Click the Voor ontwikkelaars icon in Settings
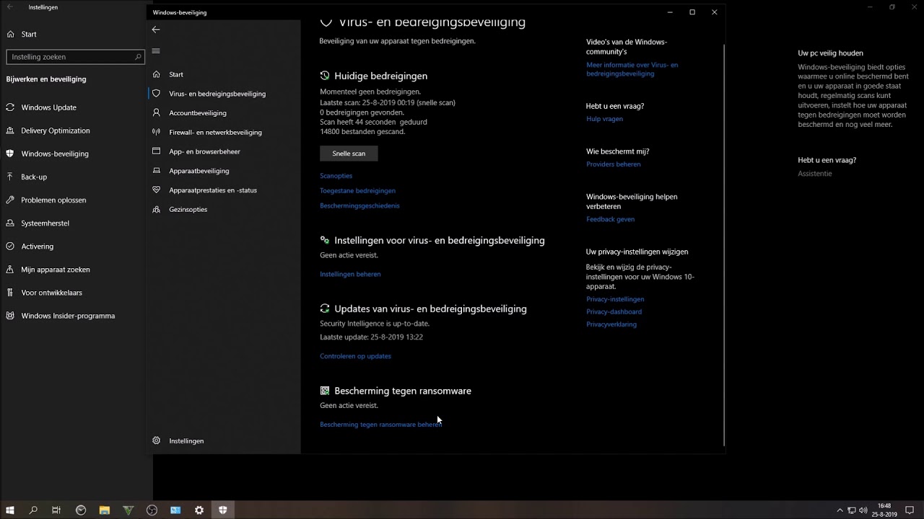924x519 pixels. click(10, 293)
